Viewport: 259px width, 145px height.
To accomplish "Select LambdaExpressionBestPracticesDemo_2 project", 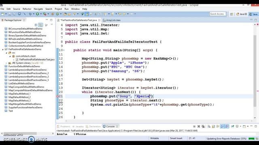I will 29,73.
